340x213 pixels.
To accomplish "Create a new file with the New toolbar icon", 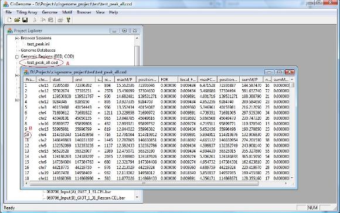I will 9,20.
